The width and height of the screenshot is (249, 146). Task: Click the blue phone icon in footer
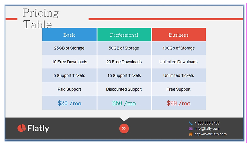click(191, 123)
